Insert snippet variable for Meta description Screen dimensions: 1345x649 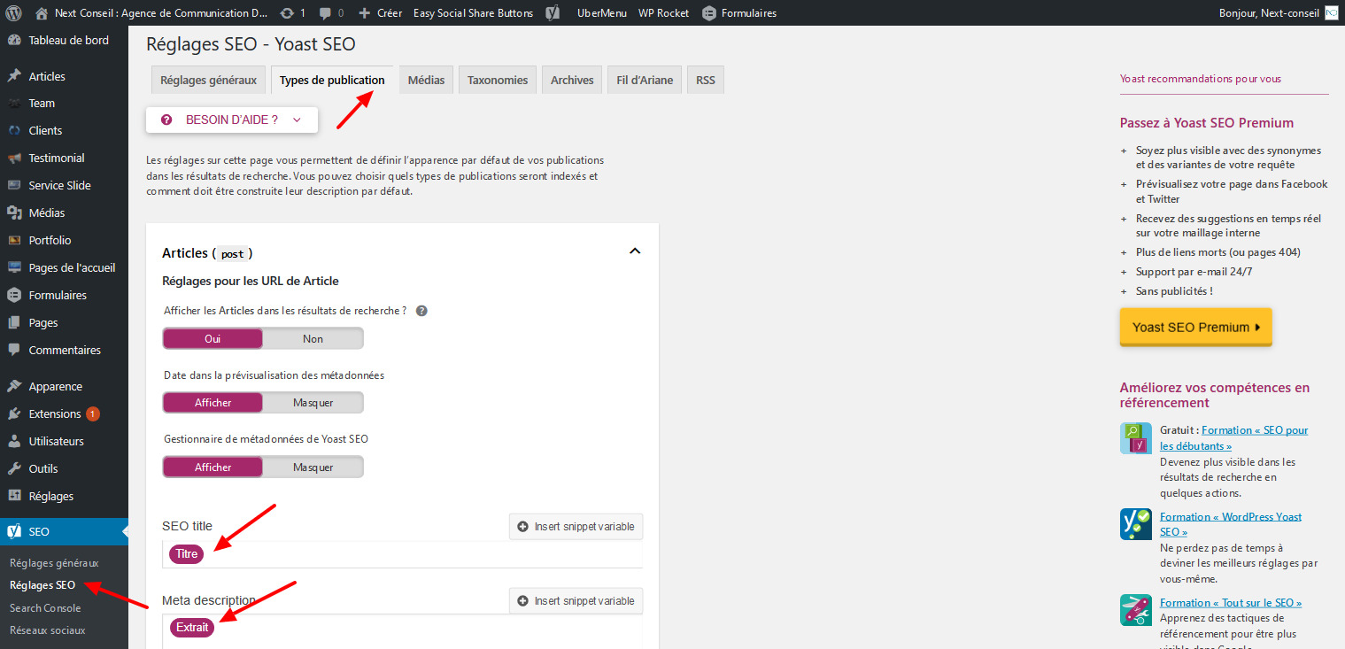(x=576, y=600)
